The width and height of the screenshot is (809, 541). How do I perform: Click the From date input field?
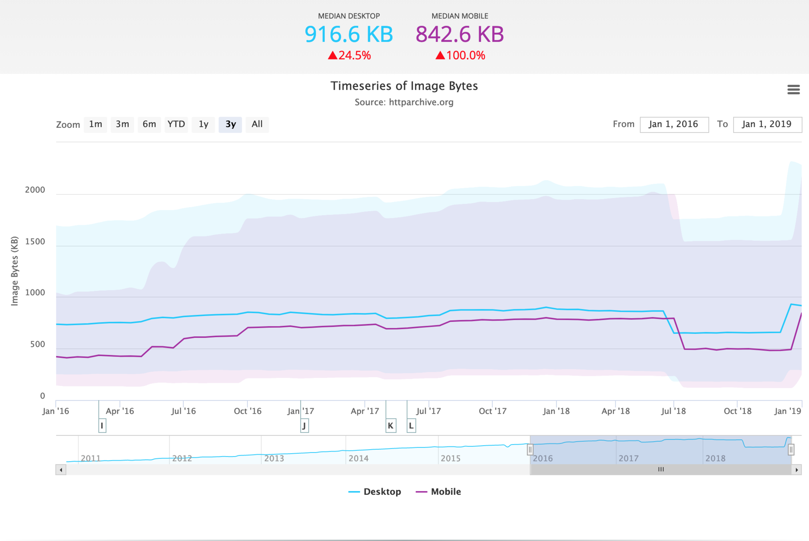pyautogui.click(x=674, y=124)
